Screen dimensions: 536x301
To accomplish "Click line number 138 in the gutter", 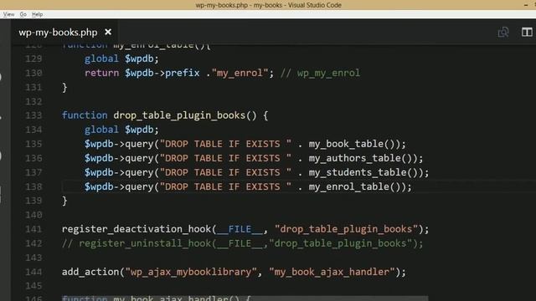I will tap(33, 186).
